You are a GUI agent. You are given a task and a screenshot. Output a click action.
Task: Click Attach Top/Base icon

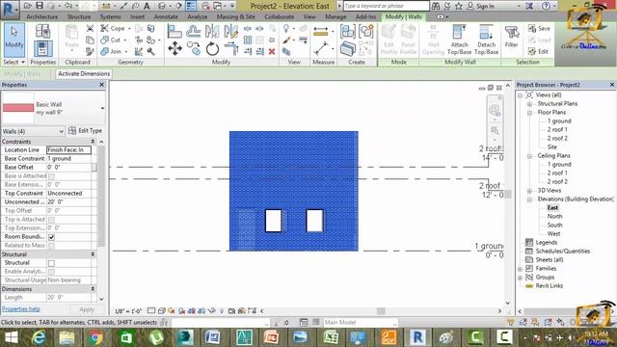(459, 40)
